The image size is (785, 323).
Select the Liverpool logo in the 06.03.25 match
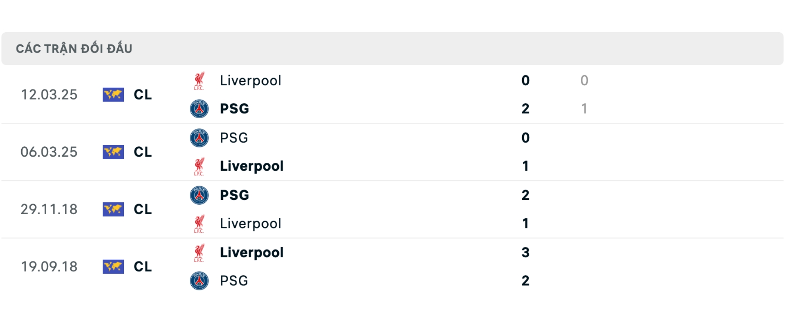pyautogui.click(x=199, y=166)
